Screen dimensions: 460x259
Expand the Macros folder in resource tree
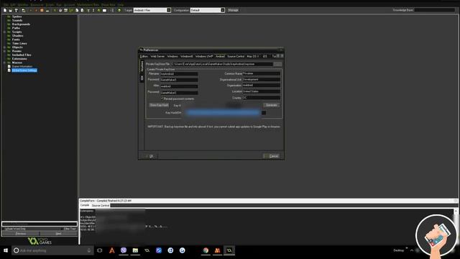(4, 63)
